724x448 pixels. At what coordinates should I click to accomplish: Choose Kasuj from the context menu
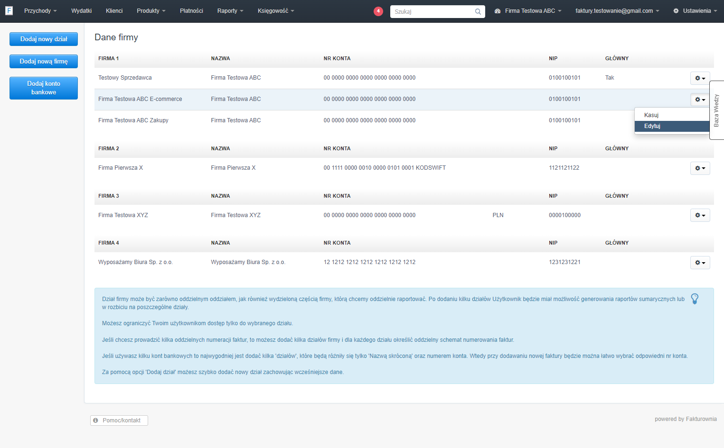pyautogui.click(x=672, y=115)
